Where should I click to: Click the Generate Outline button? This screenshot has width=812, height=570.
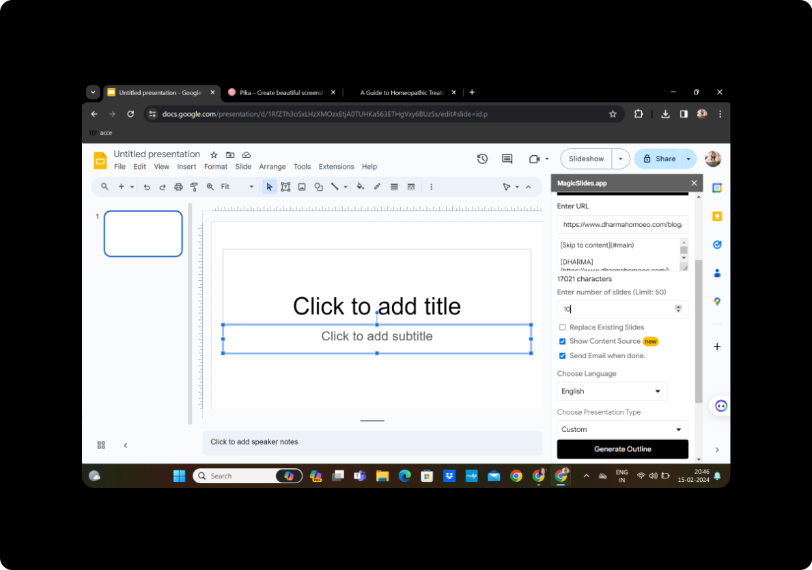(x=622, y=449)
